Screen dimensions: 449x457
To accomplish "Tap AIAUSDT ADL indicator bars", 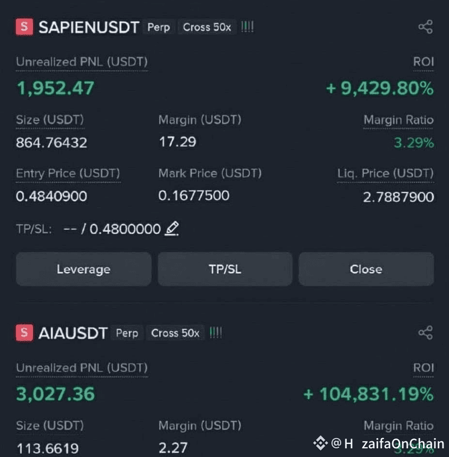I will (x=216, y=333).
